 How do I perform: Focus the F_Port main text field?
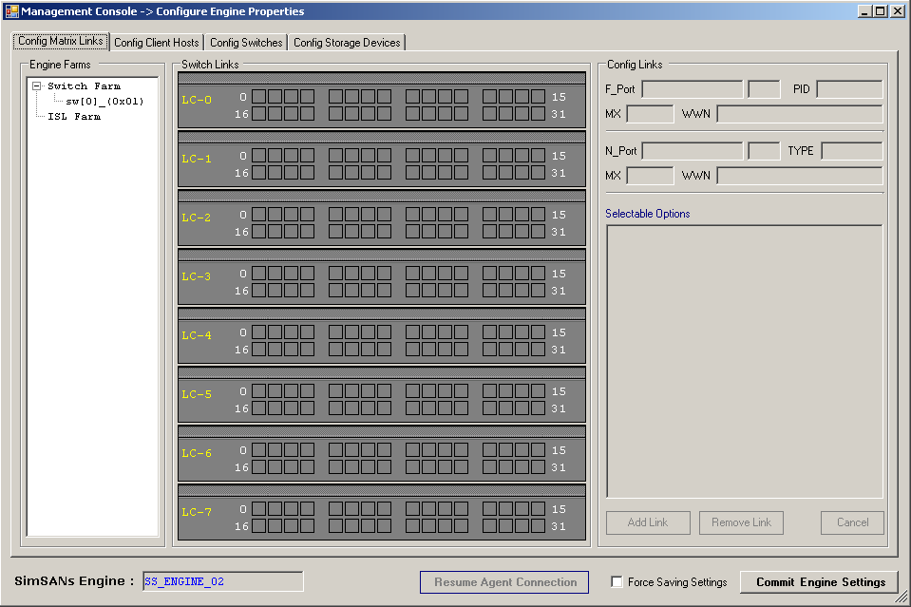[x=692, y=89]
